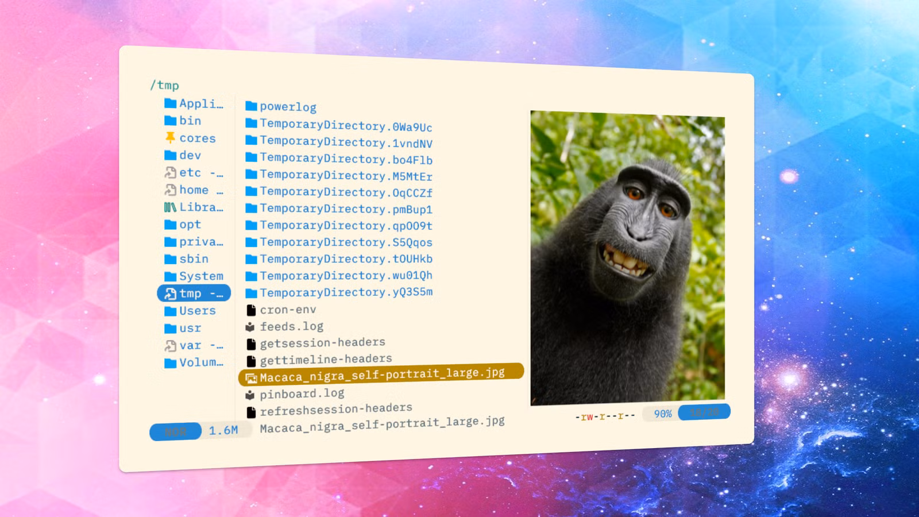Click the 1.6M file size indicator
Screen dimensions: 919x517
pyautogui.click(x=223, y=430)
